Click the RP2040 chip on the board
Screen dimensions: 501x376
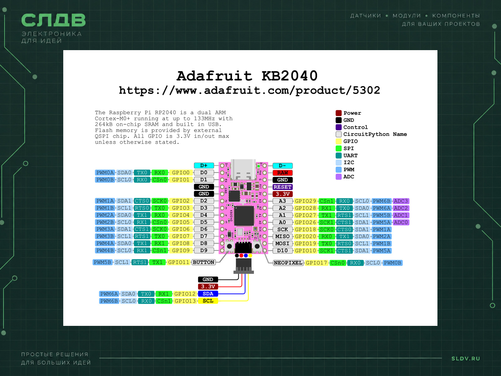point(244,216)
